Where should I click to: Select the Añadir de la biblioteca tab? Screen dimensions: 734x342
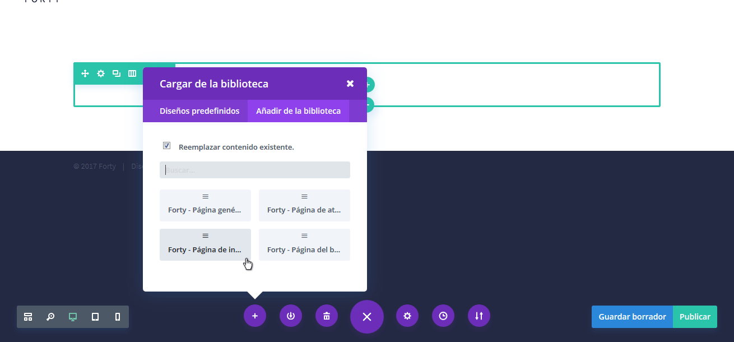coord(298,111)
